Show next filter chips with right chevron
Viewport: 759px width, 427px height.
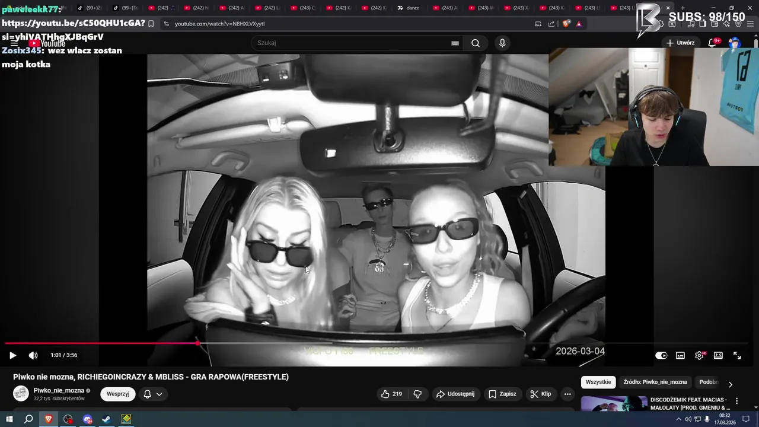[x=730, y=384]
